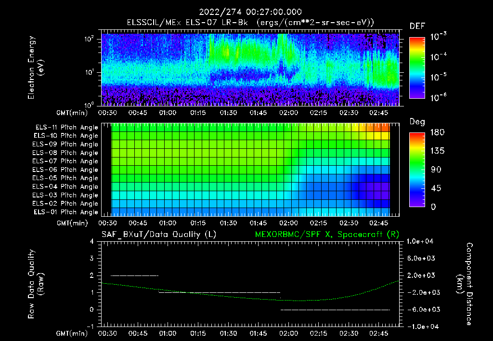Viewport: 493px width, 341px height.
Task: Click 02:45 time tick under the spectrogram
Action: (x=378, y=113)
